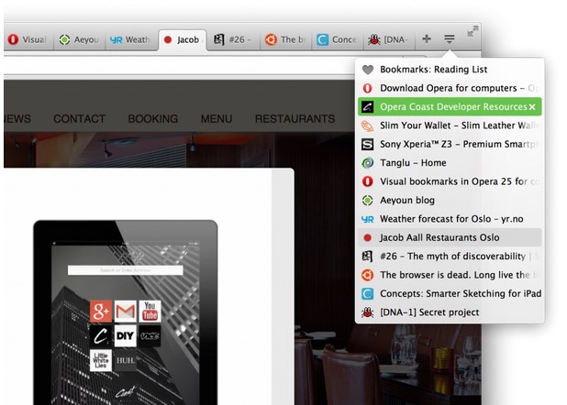Select Slim Your Wallet list entry
Image resolution: width=567 pixels, height=405 pixels.
[x=450, y=126]
